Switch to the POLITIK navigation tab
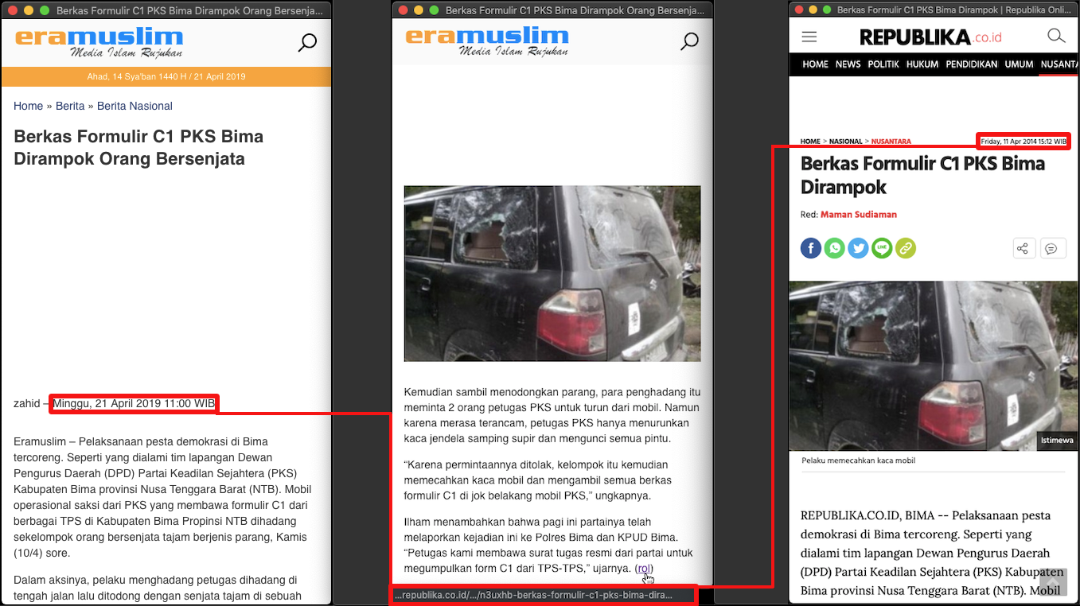The width and height of the screenshot is (1080, 606). point(883,64)
